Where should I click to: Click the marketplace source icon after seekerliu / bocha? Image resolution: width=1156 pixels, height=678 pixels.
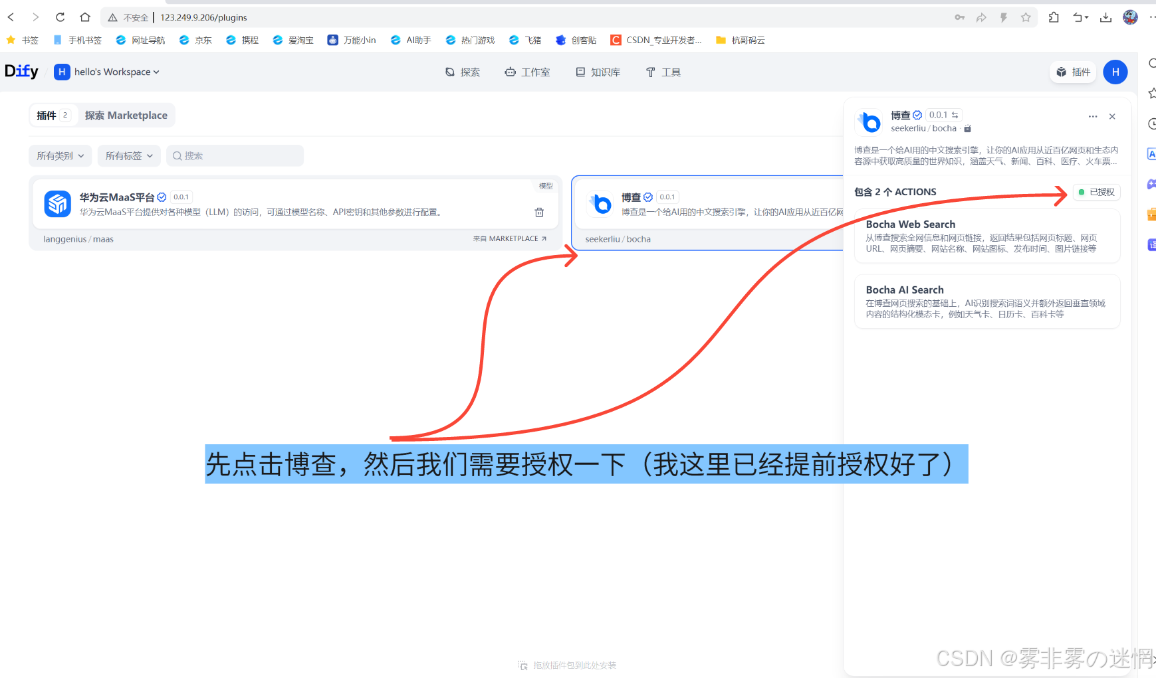click(968, 129)
